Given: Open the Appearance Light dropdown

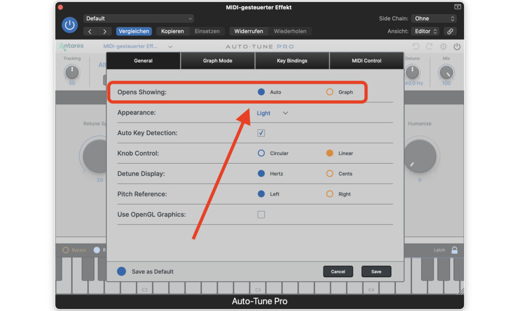Looking at the screenshot, I should 272,113.
